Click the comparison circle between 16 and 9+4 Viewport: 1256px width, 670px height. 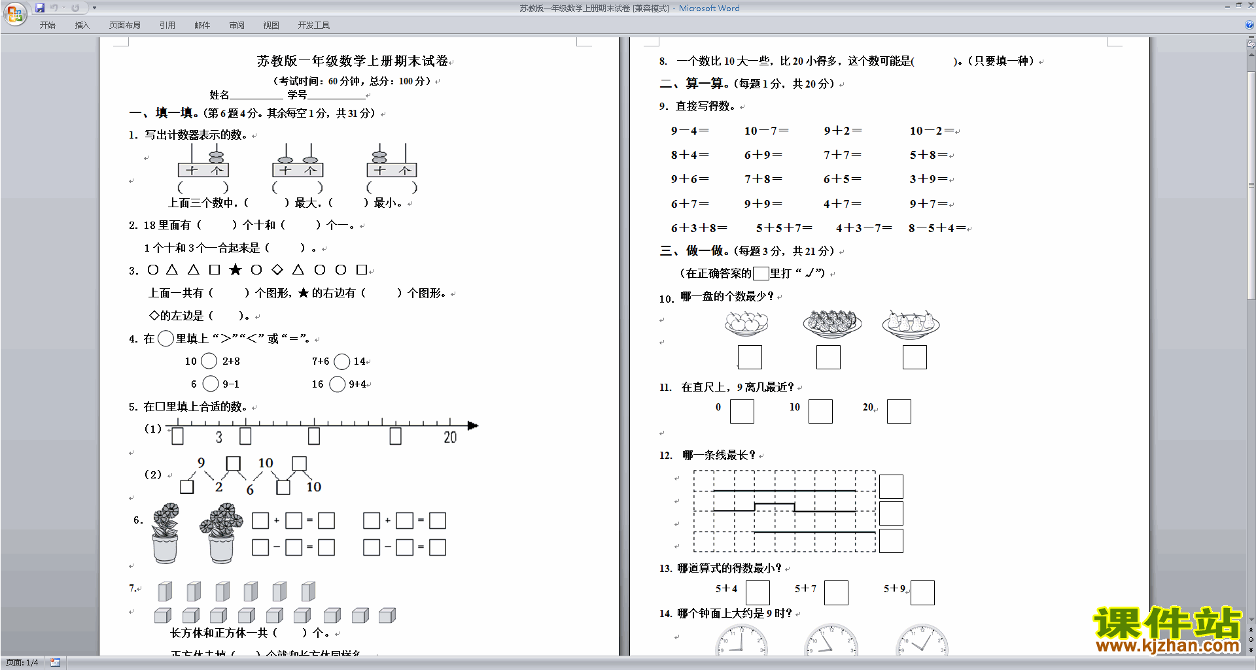point(338,384)
